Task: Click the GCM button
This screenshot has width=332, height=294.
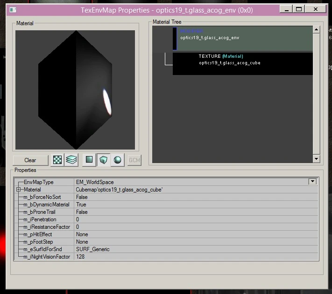Action: [134, 160]
